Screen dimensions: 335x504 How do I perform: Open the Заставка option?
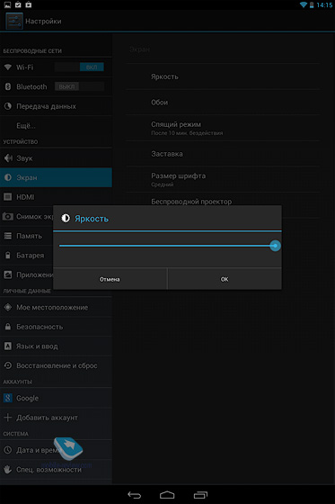pyautogui.click(x=223, y=154)
